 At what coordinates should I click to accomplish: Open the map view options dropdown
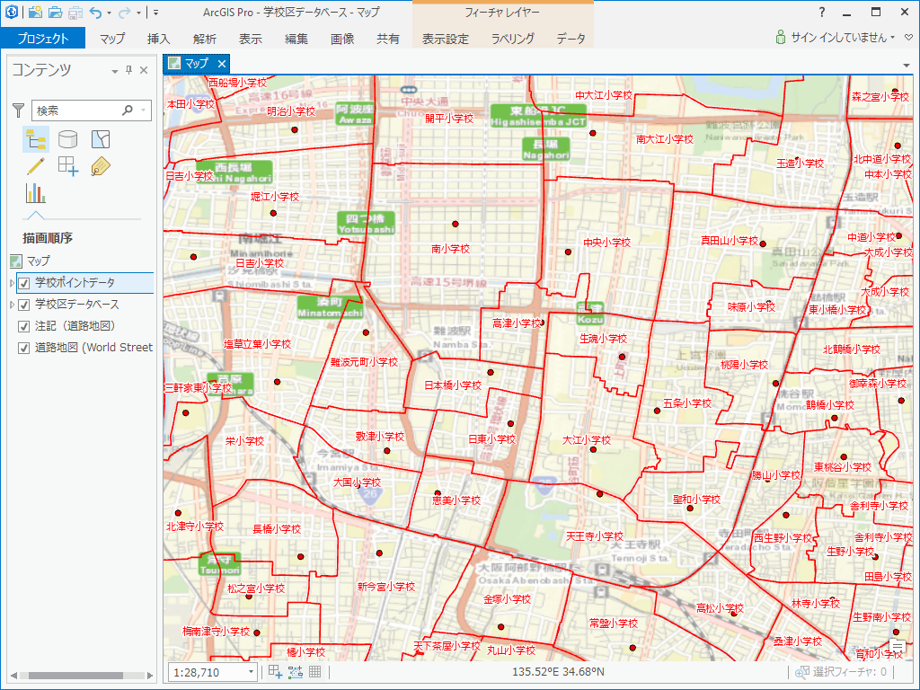point(907,65)
